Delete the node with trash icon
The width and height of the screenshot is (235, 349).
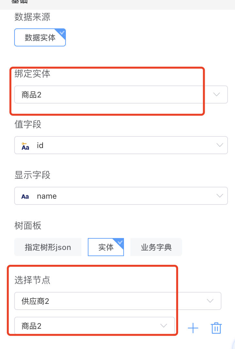pyautogui.click(x=216, y=328)
